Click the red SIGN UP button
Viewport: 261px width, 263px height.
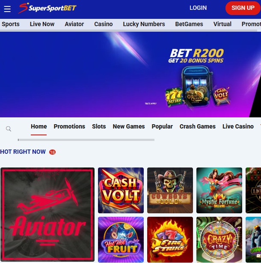[243, 8]
